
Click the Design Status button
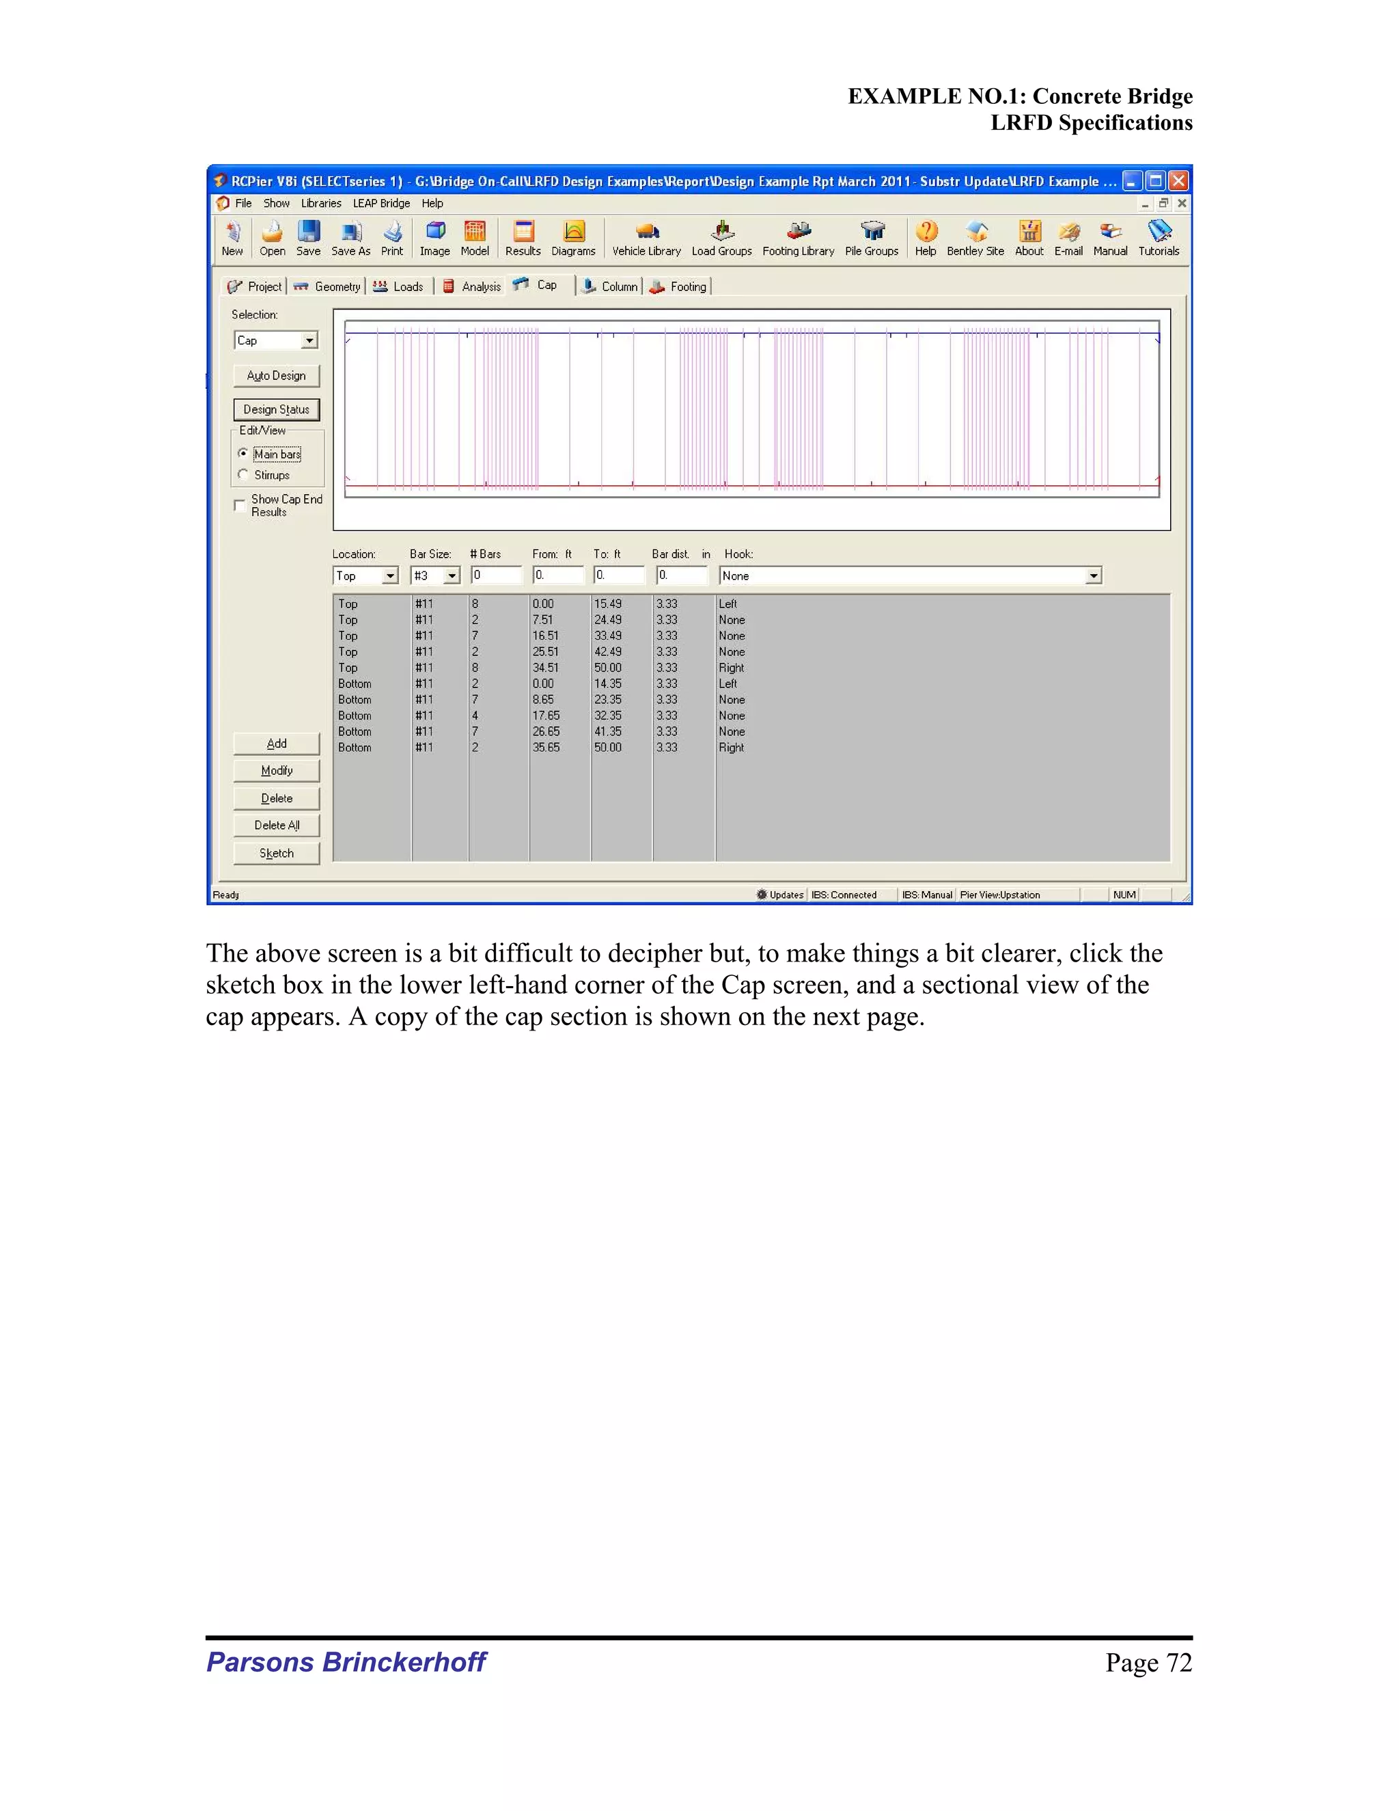[277, 409]
